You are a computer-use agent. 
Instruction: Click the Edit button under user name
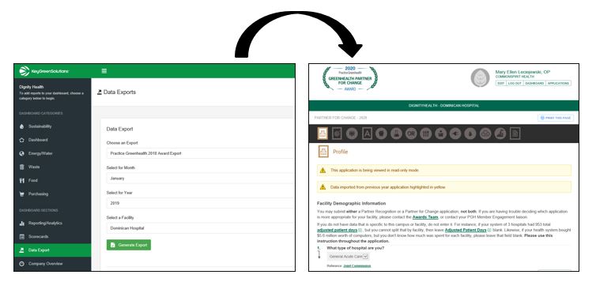[500, 83]
